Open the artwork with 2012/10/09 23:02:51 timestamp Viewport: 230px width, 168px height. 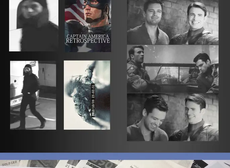[87, 95]
